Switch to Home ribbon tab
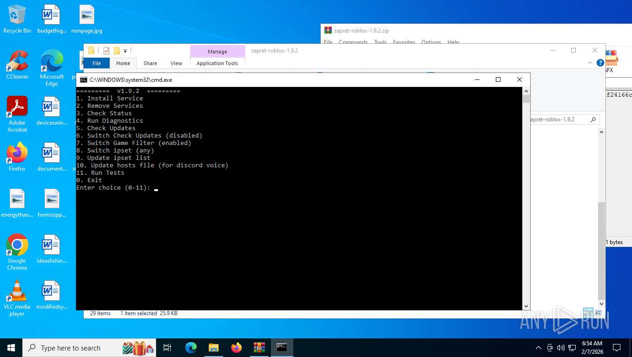The height and width of the screenshot is (357, 632). [x=123, y=63]
